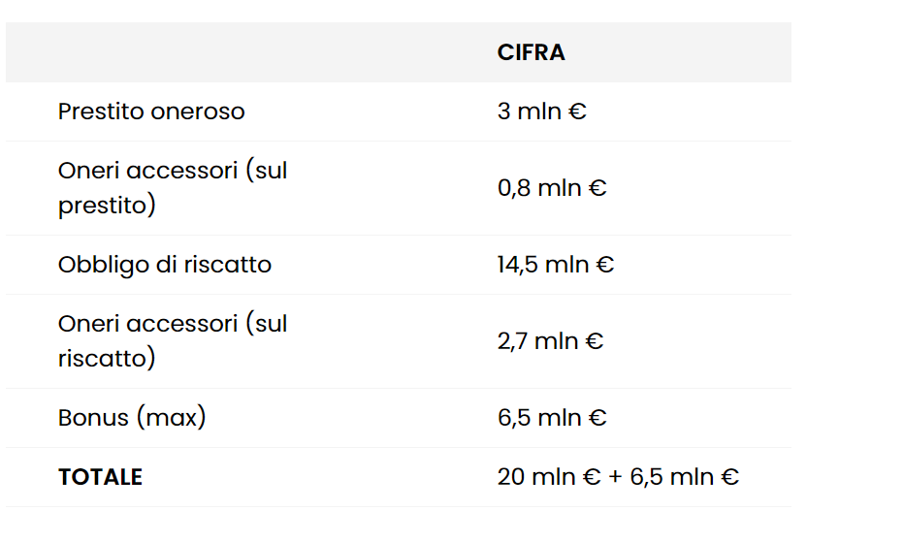Click the word prestito) on second line
The height and width of the screenshot is (542, 904).
point(107,206)
